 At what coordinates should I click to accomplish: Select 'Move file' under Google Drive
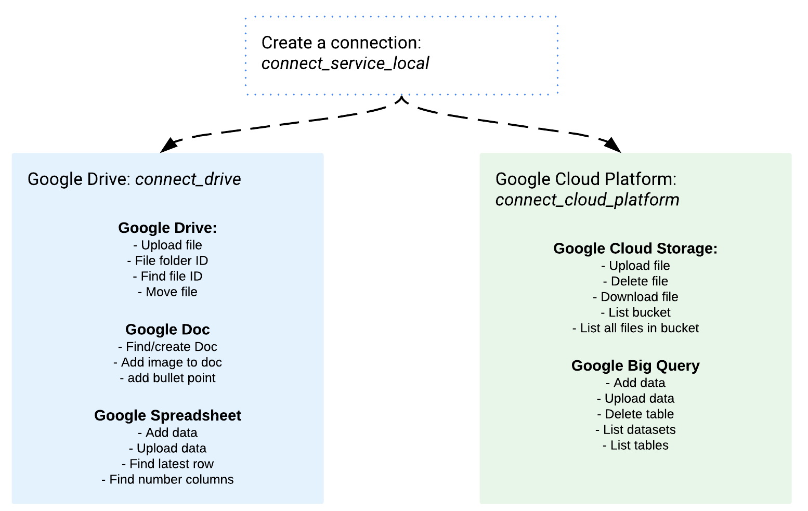[167, 292]
